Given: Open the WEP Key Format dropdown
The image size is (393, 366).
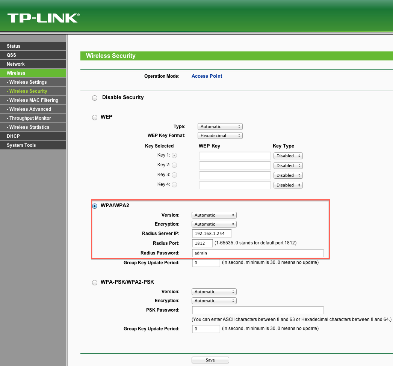Looking at the screenshot, I should coord(220,136).
